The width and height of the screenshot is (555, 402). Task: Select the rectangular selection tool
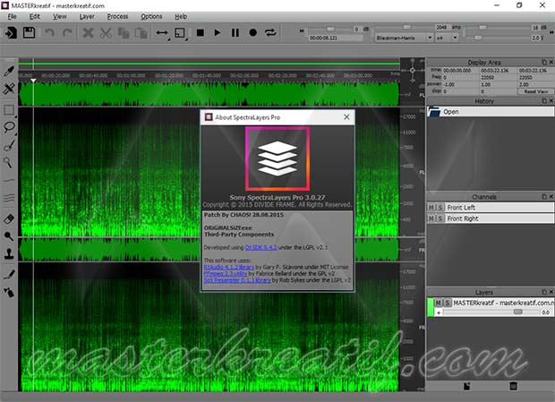[x=9, y=110]
